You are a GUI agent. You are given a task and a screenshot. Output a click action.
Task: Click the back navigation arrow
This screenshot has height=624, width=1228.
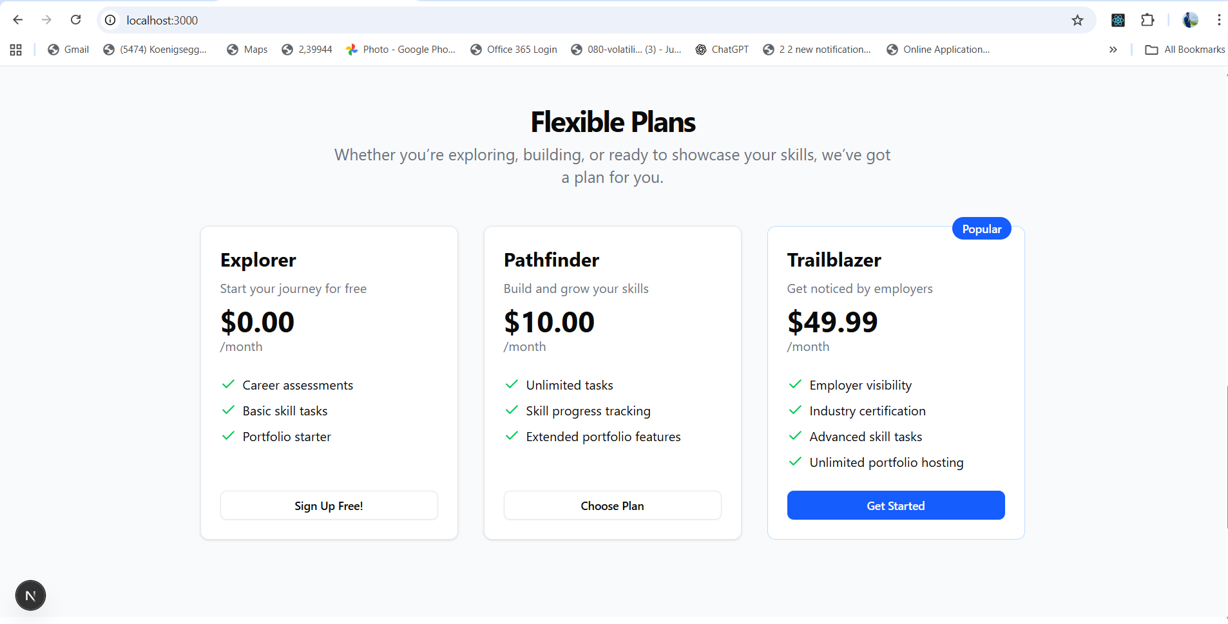point(18,20)
